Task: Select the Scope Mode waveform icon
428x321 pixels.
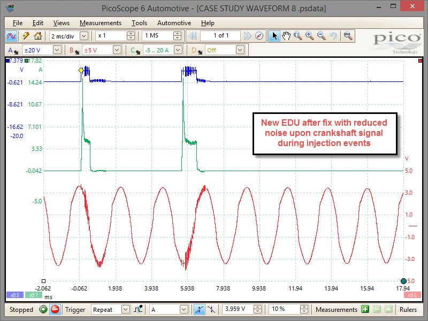Action: click(11, 36)
